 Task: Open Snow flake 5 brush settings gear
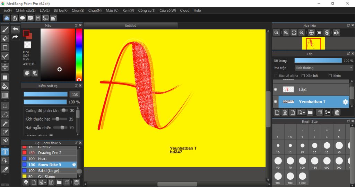click(74, 164)
